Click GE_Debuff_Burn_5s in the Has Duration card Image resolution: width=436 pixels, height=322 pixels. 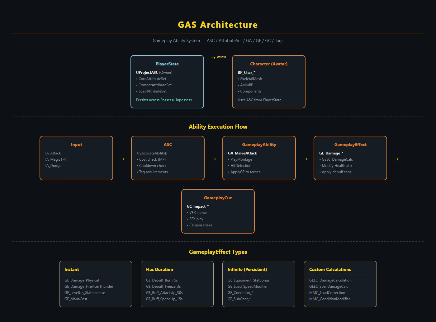point(162,280)
